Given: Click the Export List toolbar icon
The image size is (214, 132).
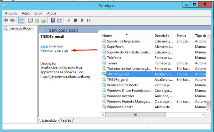Looking at the screenshot, I should click(44, 20).
